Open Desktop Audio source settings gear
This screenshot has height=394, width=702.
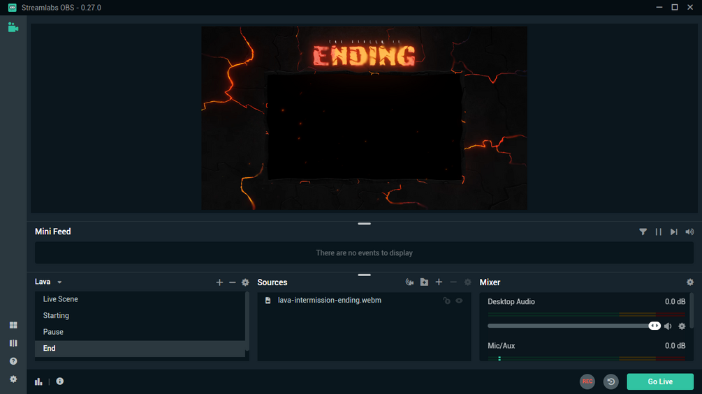[682, 326]
